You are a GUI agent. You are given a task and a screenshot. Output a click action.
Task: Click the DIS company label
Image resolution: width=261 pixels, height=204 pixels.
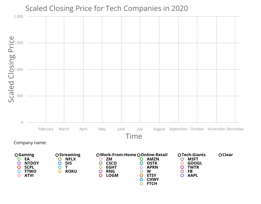coord(68,163)
